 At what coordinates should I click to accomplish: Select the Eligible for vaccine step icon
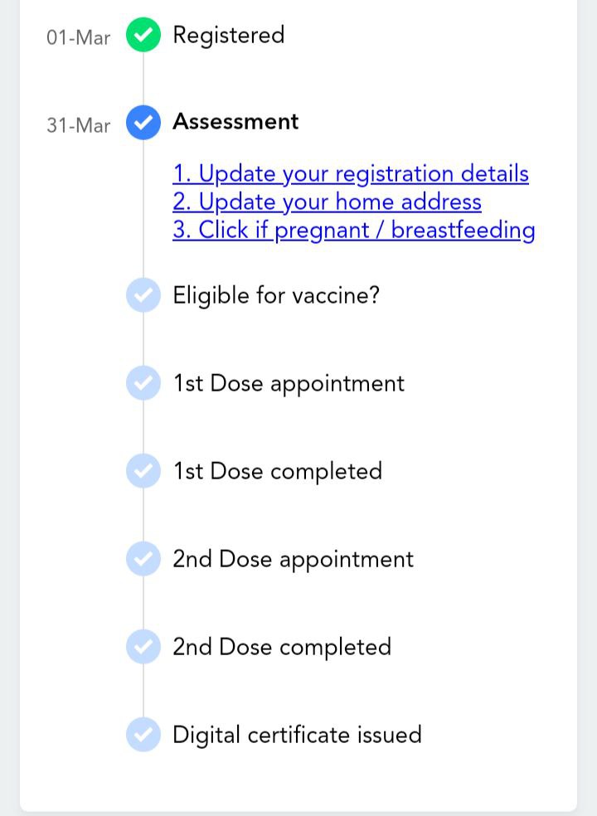coord(143,295)
